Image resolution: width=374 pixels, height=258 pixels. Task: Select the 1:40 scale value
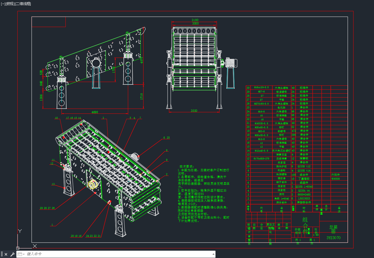coord(316,235)
